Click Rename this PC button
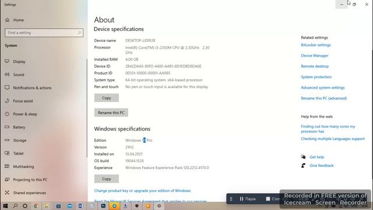The width and height of the screenshot is (373, 210). 111,113
